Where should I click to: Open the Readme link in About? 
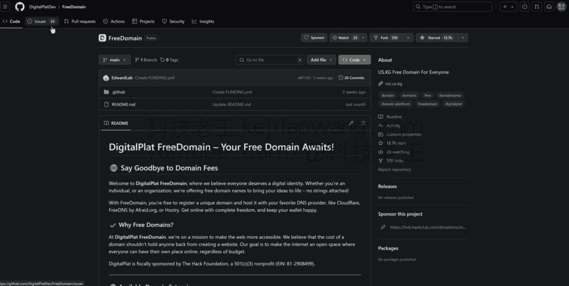(x=394, y=116)
